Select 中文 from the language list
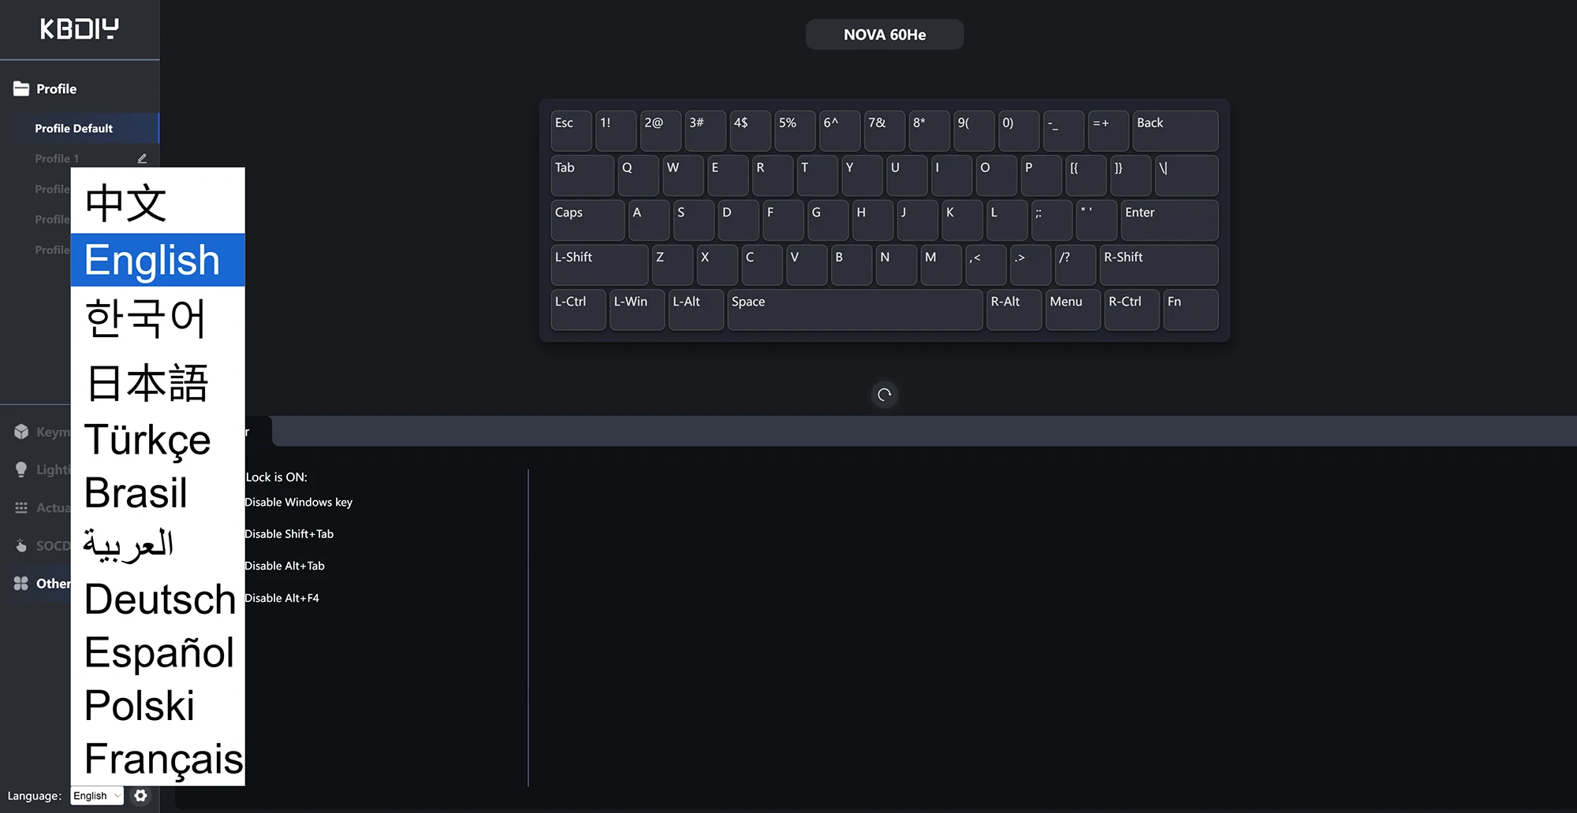This screenshot has height=813, width=1577. (x=158, y=202)
